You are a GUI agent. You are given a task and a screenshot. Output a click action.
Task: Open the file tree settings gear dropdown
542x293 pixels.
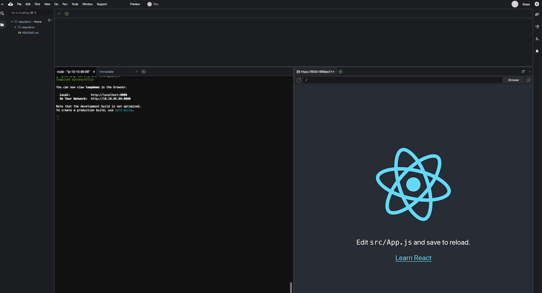coord(50,20)
